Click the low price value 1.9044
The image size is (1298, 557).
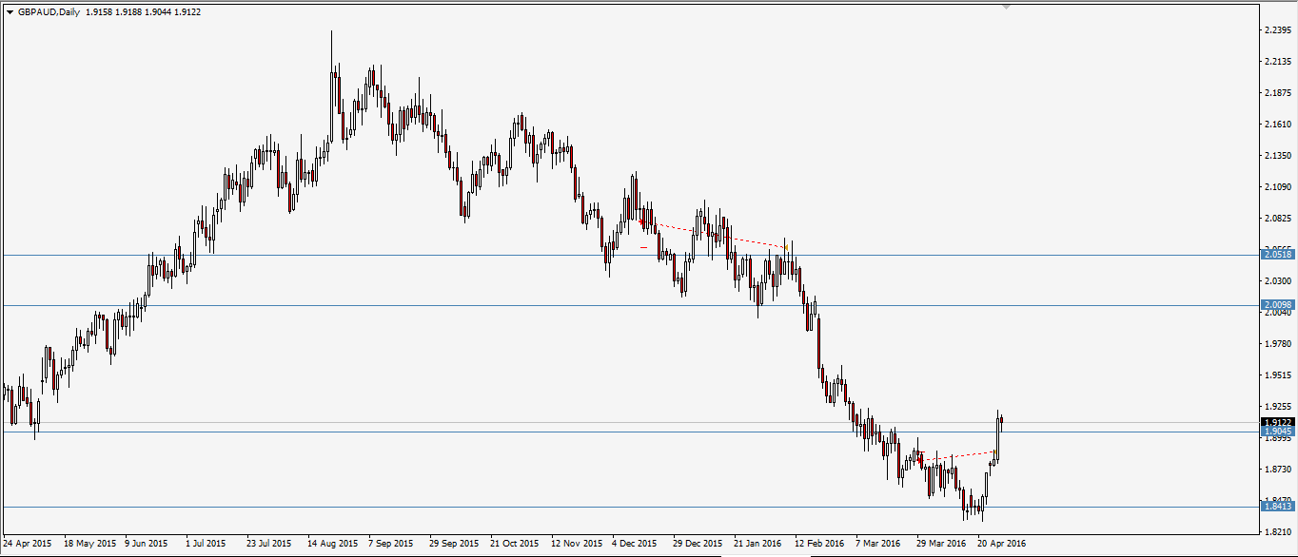[159, 12]
